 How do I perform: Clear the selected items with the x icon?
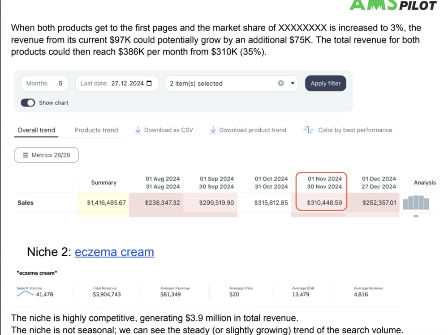click(x=281, y=83)
